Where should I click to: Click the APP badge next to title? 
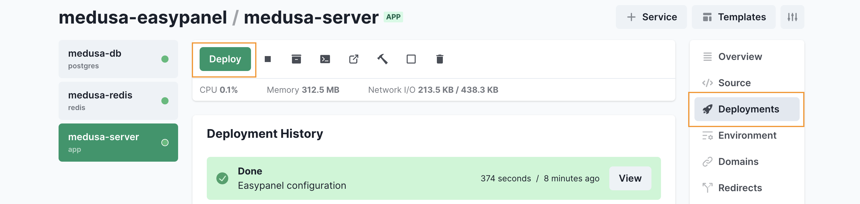(x=393, y=17)
